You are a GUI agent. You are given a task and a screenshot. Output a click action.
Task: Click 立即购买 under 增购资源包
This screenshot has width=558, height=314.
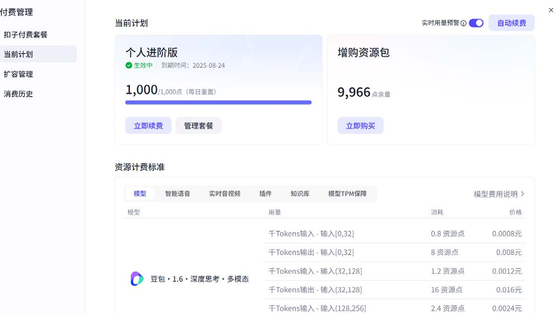360,125
